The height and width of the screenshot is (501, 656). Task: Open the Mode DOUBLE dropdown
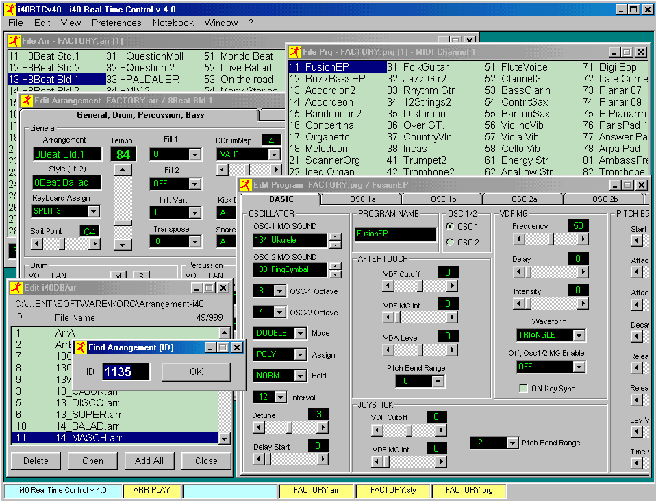300,333
